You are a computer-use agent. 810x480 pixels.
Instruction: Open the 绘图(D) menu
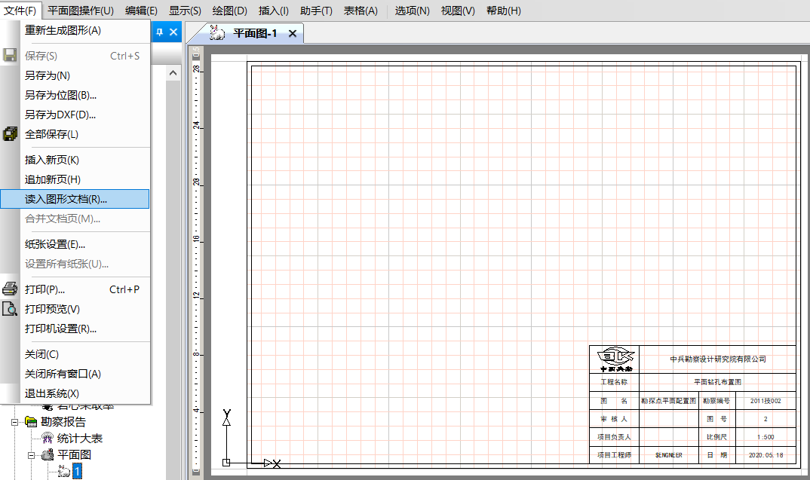tap(229, 11)
